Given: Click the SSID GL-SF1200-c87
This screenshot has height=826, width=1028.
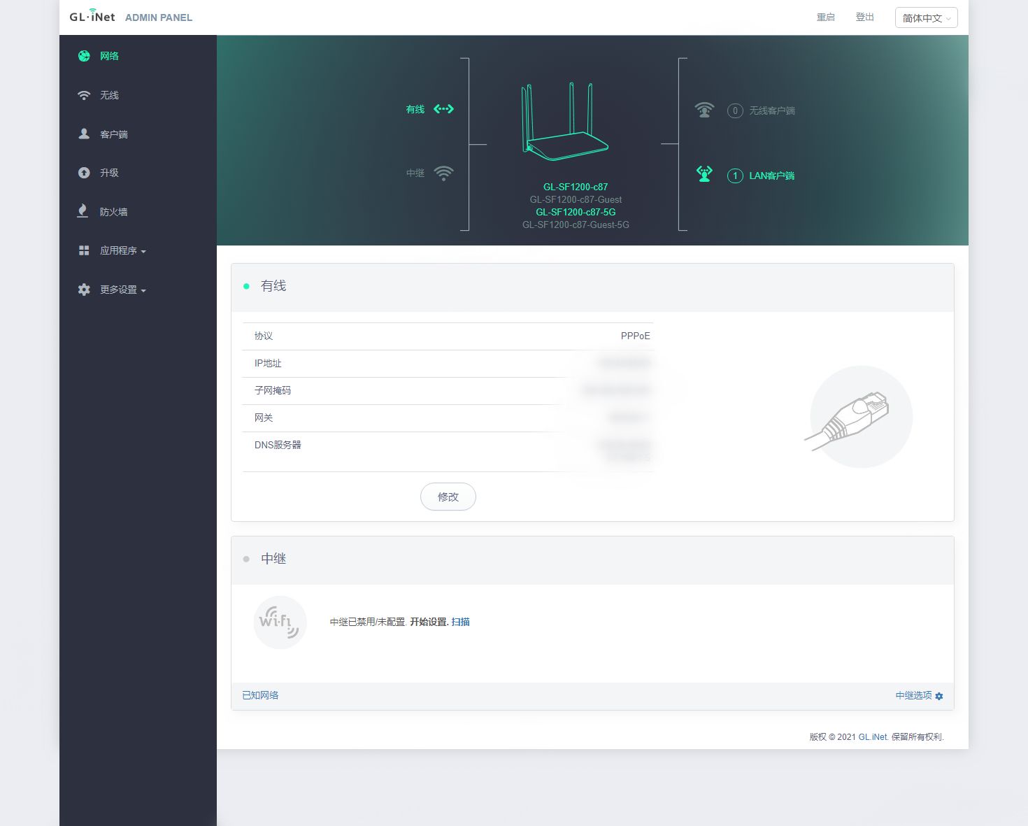Looking at the screenshot, I should (576, 187).
